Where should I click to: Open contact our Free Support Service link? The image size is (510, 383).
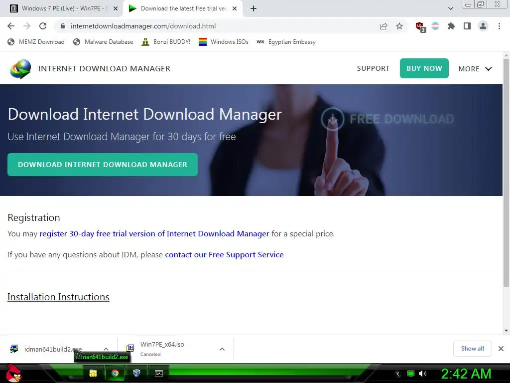click(x=224, y=255)
